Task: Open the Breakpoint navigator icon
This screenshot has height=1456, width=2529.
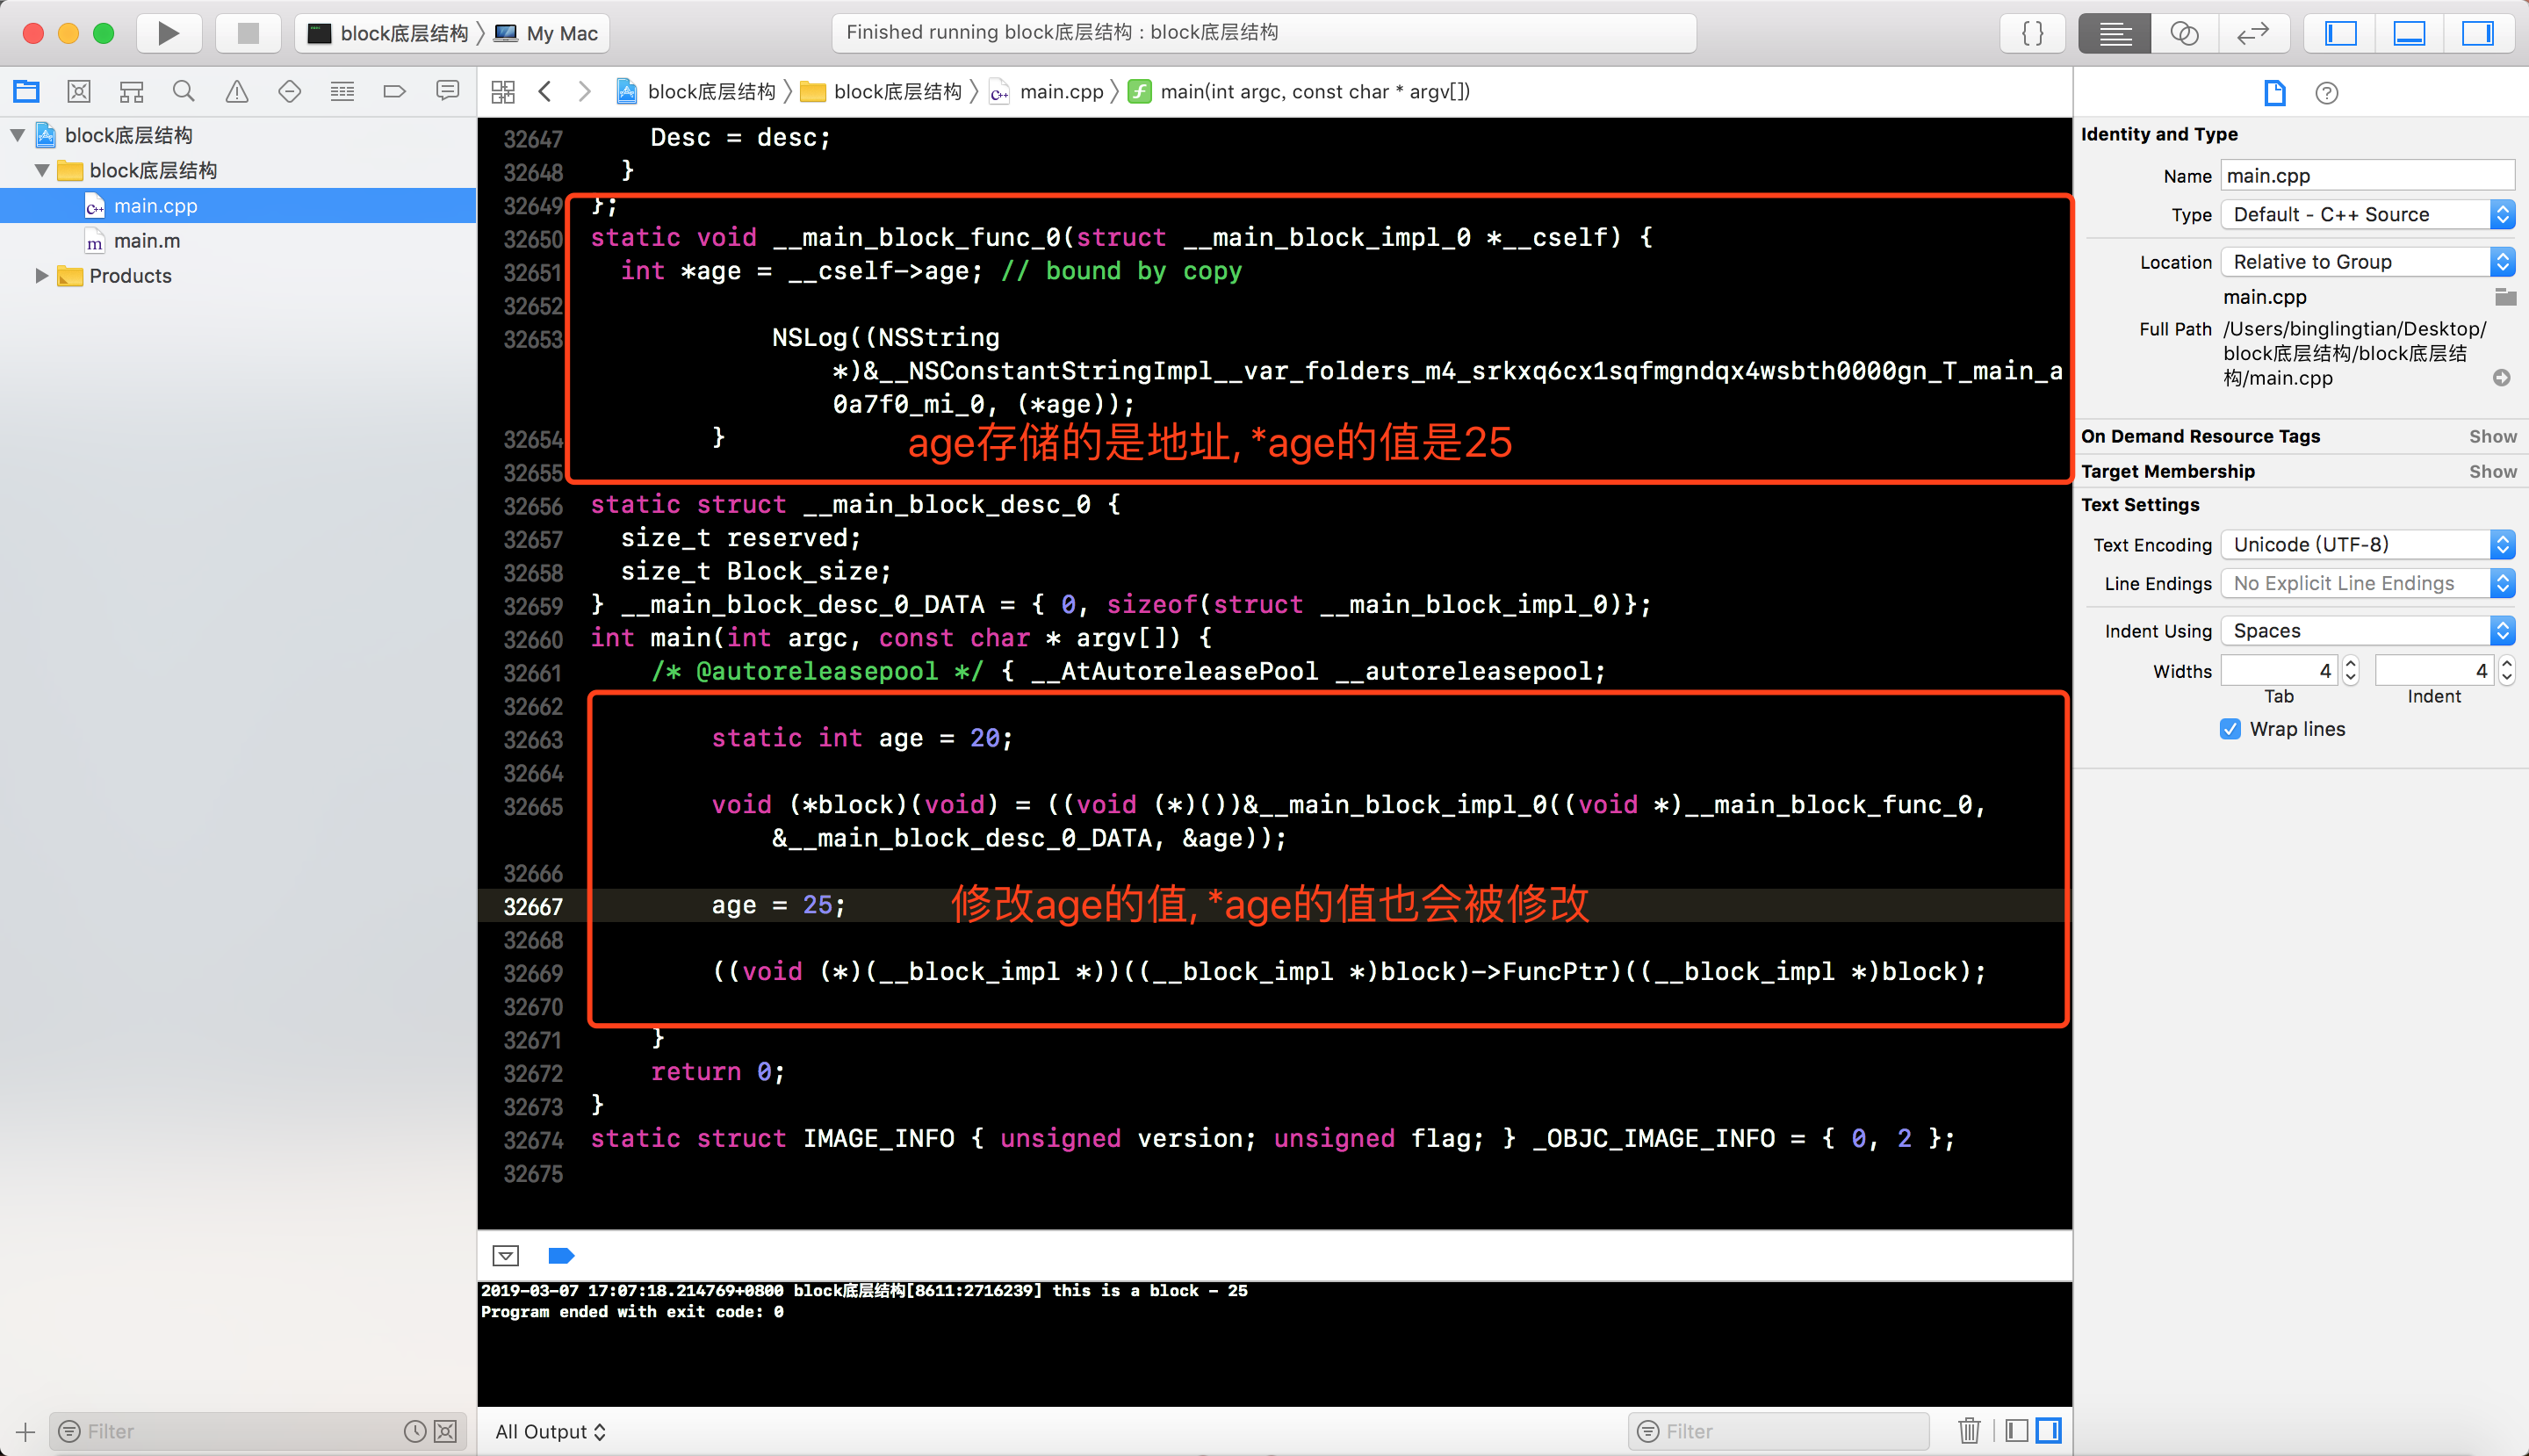Action: coord(394,92)
